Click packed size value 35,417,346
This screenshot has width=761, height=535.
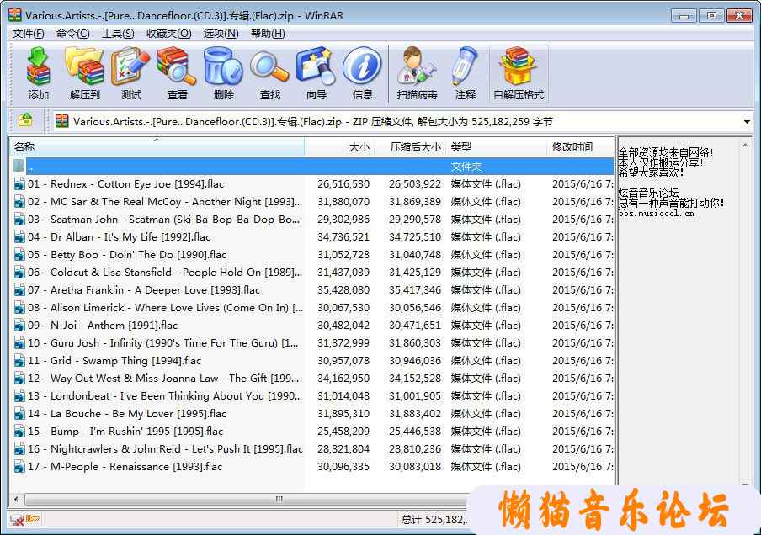(x=415, y=290)
